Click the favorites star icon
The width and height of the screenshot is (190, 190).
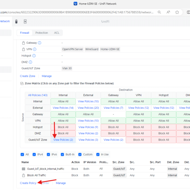177,12
